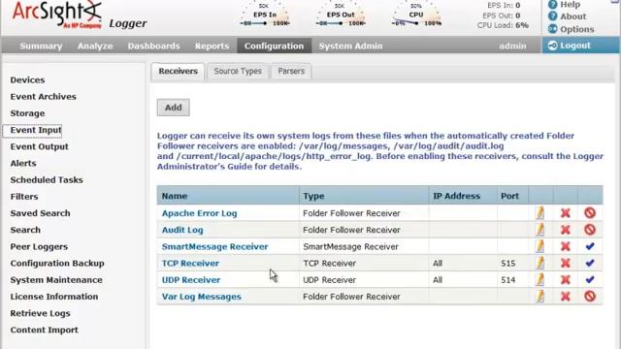This screenshot has width=621, height=349.
Task: Delete the SmartMessage Receiver entry
Action: pyautogui.click(x=566, y=246)
